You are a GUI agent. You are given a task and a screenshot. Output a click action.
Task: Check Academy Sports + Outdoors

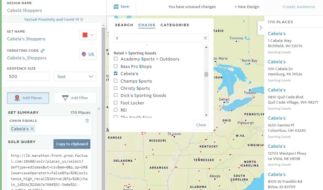click(x=116, y=59)
